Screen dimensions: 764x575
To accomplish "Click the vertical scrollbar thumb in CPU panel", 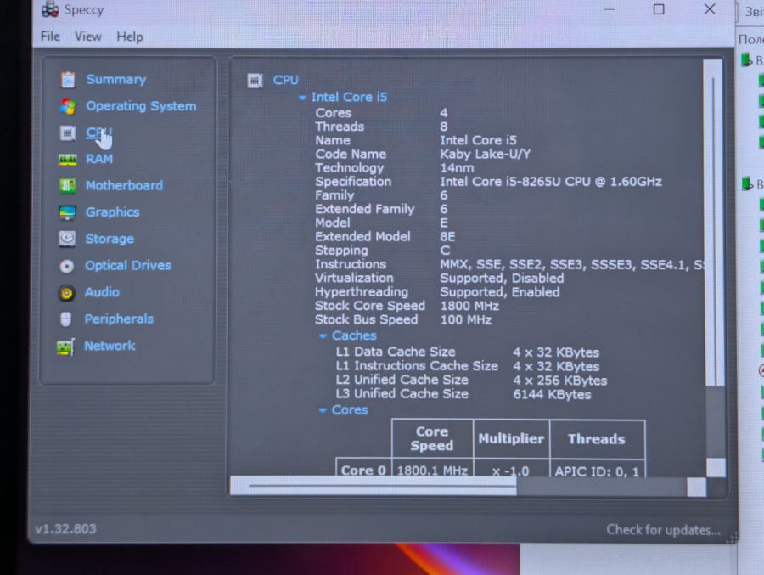I will click(713, 223).
